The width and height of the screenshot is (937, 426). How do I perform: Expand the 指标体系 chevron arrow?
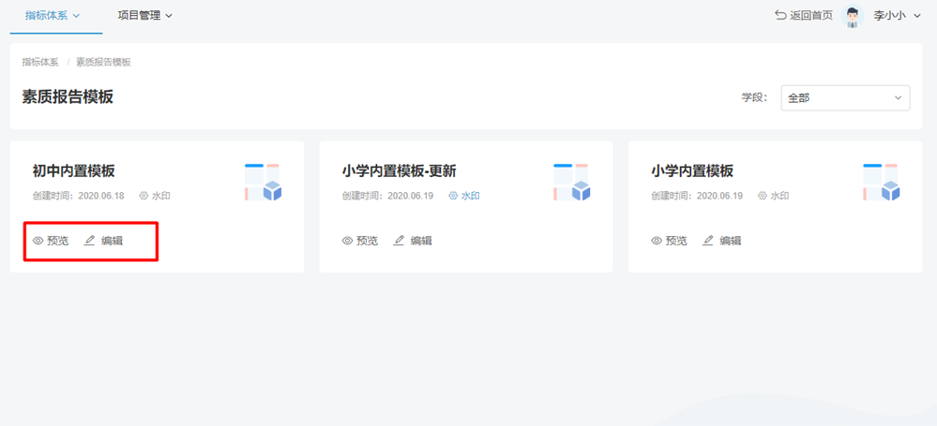[76, 16]
